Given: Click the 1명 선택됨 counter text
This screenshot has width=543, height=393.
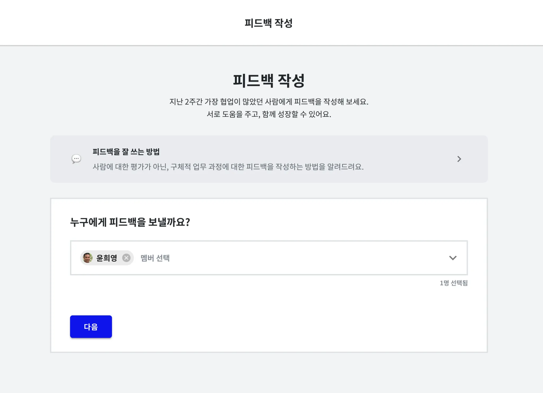Looking at the screenshot, I should coord(453,283).
